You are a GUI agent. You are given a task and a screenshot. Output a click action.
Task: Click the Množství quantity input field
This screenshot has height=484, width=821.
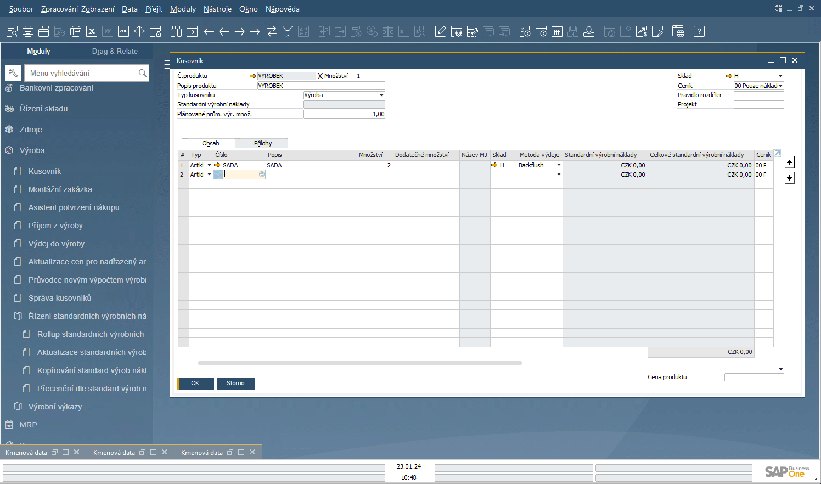370,76
